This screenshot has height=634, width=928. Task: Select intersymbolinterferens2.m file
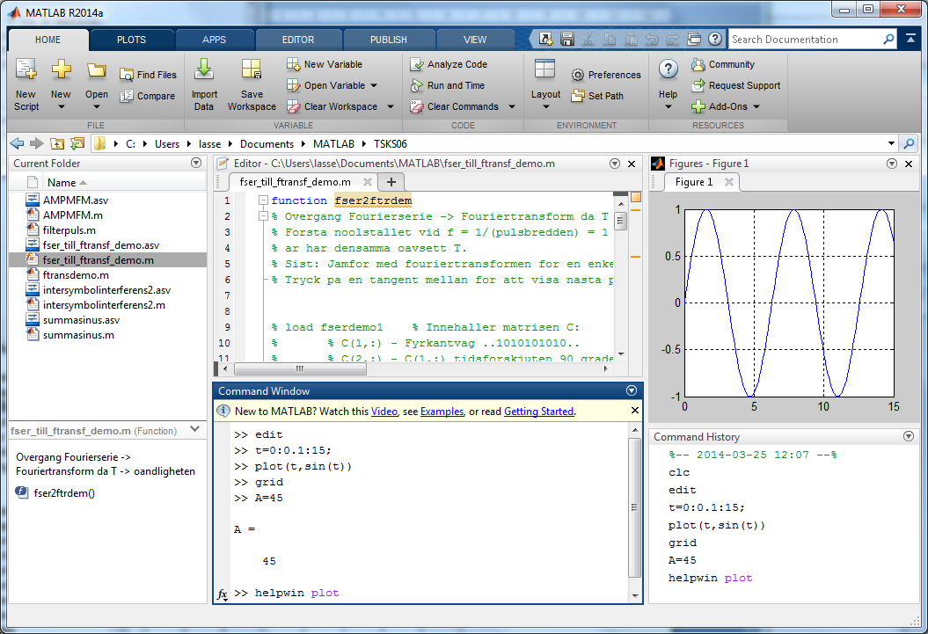tap(104, 305)
